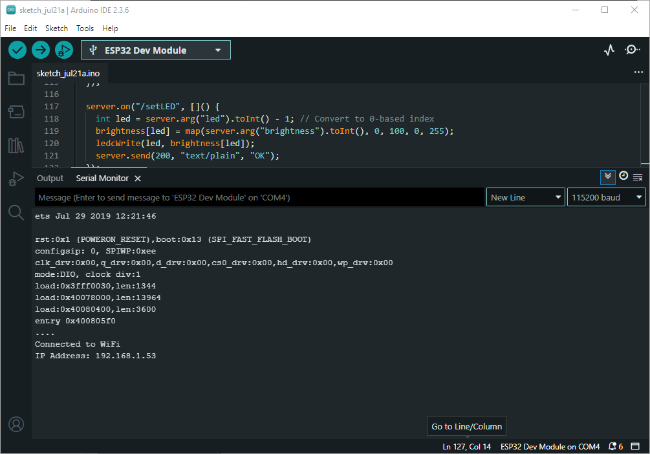Toggle autoscroll in the Serial Monitor
This screenshot has width=650, height=454.
tap(608, 177)
